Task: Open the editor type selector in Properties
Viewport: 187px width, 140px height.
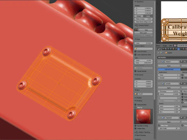Action: click(x=159, y=49)
